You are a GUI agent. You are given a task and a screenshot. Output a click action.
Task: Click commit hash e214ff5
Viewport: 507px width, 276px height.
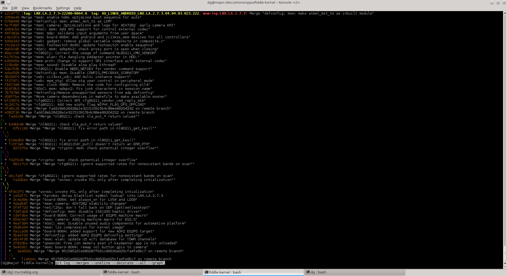tap(12, 13)
